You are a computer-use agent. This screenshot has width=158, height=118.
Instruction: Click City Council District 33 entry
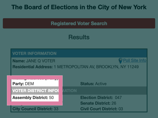coord(35,109)
